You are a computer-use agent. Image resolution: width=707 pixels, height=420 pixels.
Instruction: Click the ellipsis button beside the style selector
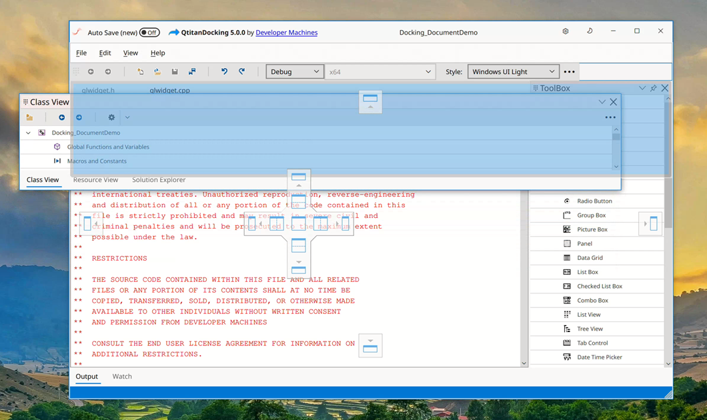(x=569, y=71)
